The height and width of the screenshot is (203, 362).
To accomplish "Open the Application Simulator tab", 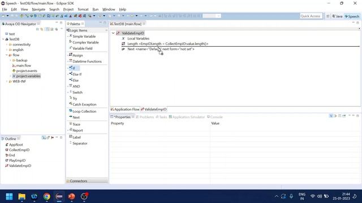I will click(187, 117).
